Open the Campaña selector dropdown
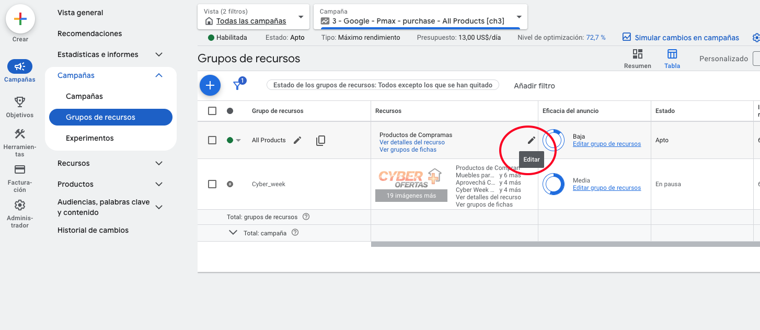 (x=518, y=16)
